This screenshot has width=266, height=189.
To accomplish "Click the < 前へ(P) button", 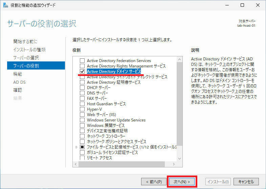I will pyautogui.click(x=154, y=182).
